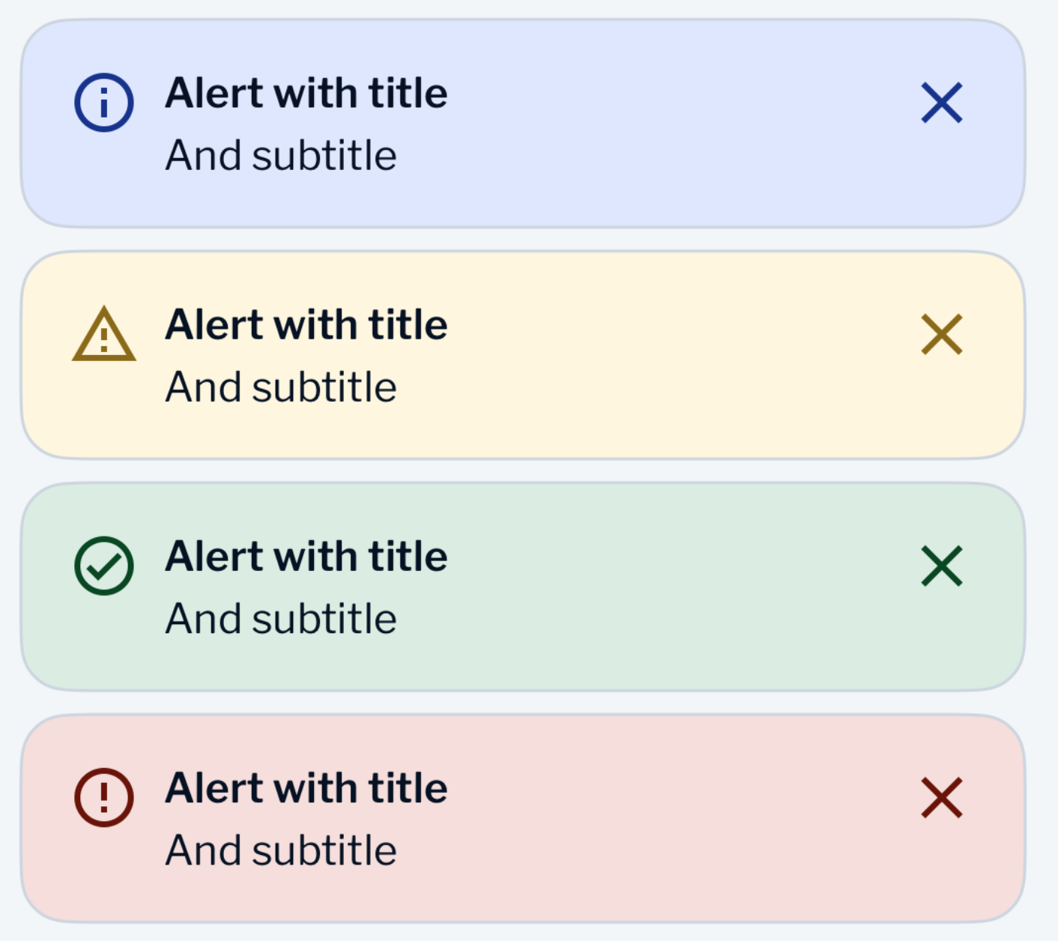Image resolution: width=1058 pixels, height=941 pixels.
Task: Click the success alert's subtitle
Action: pyautogui.click(x=282, y=618)
